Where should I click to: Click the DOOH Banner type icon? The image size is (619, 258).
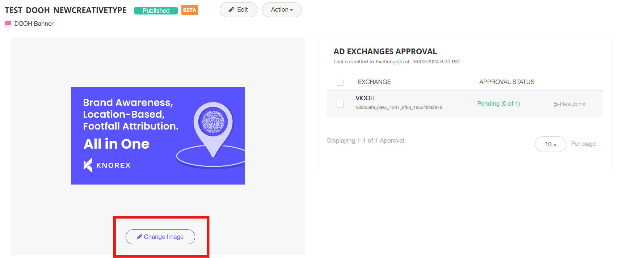[x=8, y=24]
